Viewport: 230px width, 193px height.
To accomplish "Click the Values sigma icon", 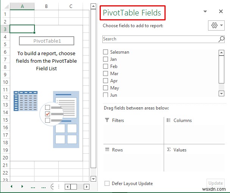I will pyautogui.click(x=169, y=150).
